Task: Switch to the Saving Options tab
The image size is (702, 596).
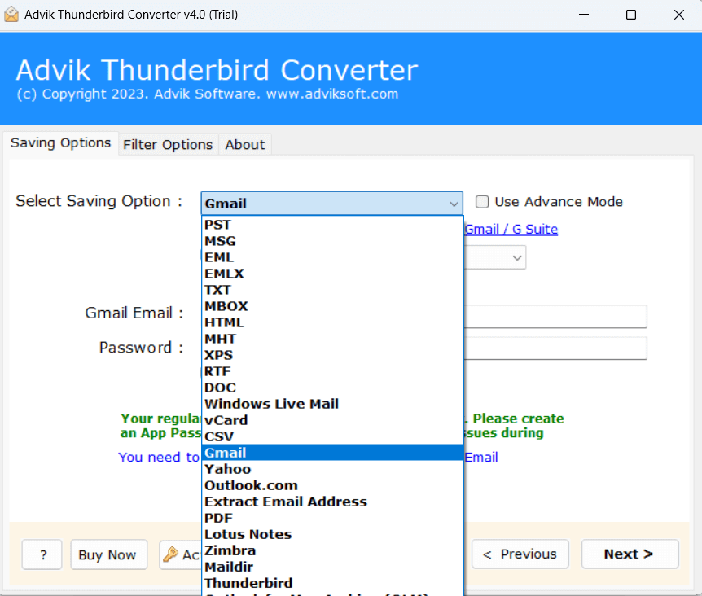Action: pyautogui.click(x=60, y=143)
